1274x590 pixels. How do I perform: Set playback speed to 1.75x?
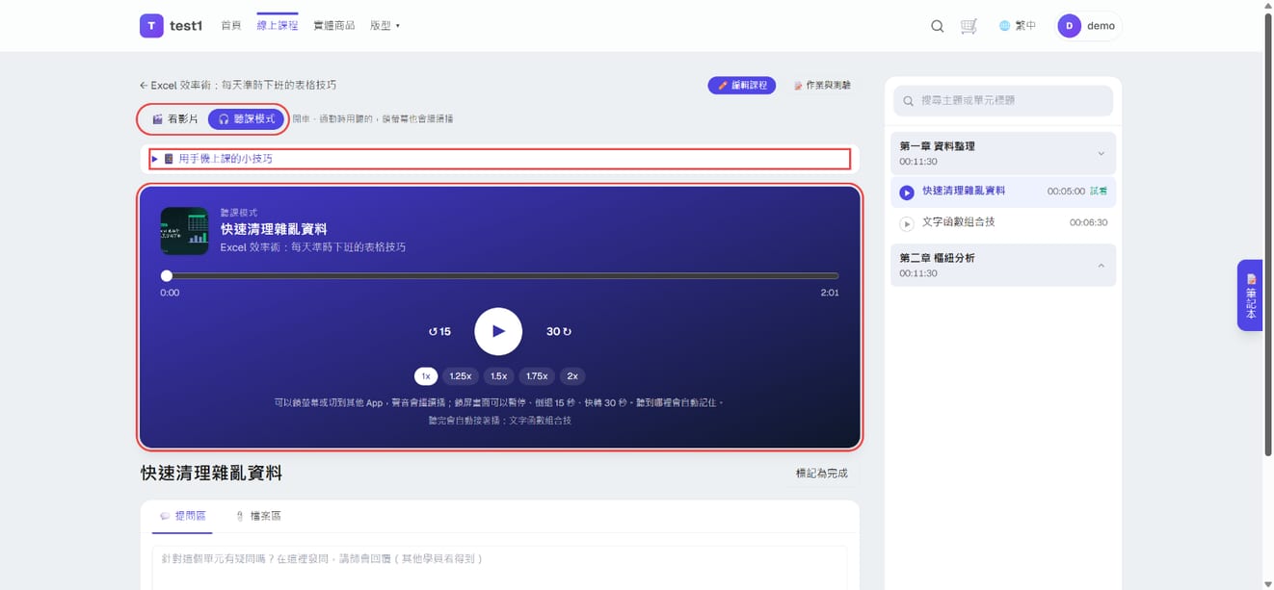[x=537, y=376]
